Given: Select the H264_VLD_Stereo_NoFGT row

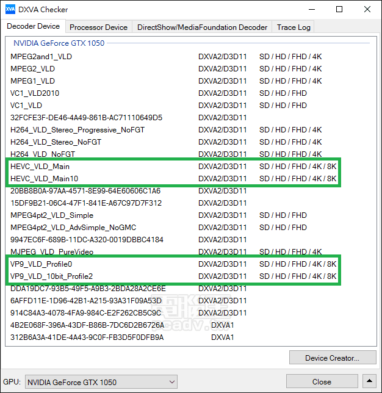Looking at the screenshot, I should [191, 142].
